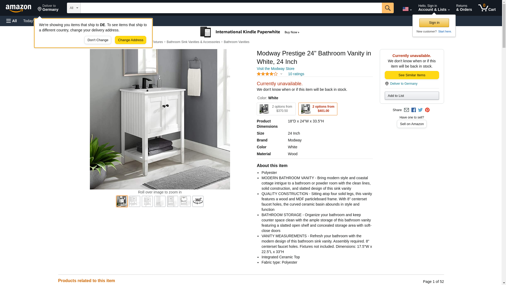This screenshot has height=285, width=506.
Task: Share product on Twitter icon
Action: [x=420, y=110]
